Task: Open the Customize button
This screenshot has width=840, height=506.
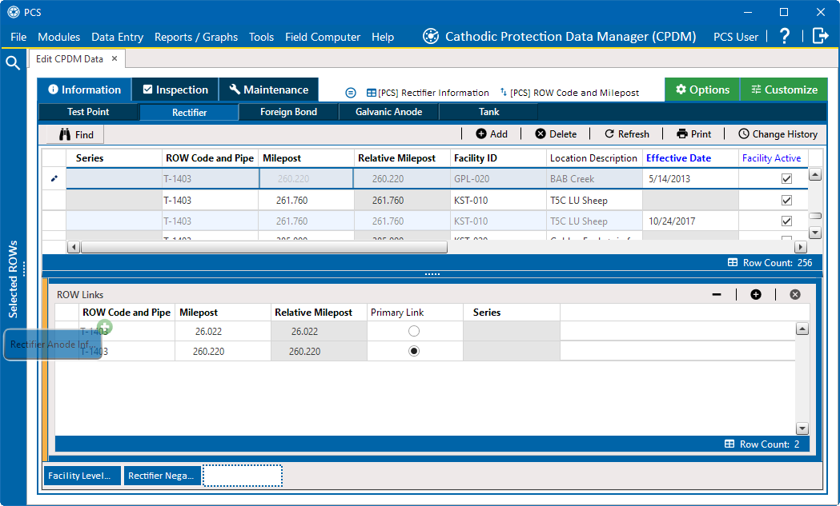Action: pos(784,90)
